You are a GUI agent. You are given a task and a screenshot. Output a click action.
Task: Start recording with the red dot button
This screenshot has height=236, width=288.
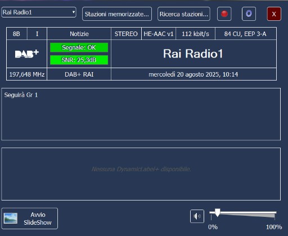224,14
